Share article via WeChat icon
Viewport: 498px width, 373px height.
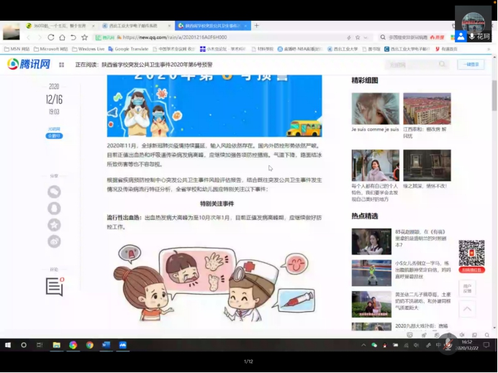pyautogui.click(x=54, y=191)
